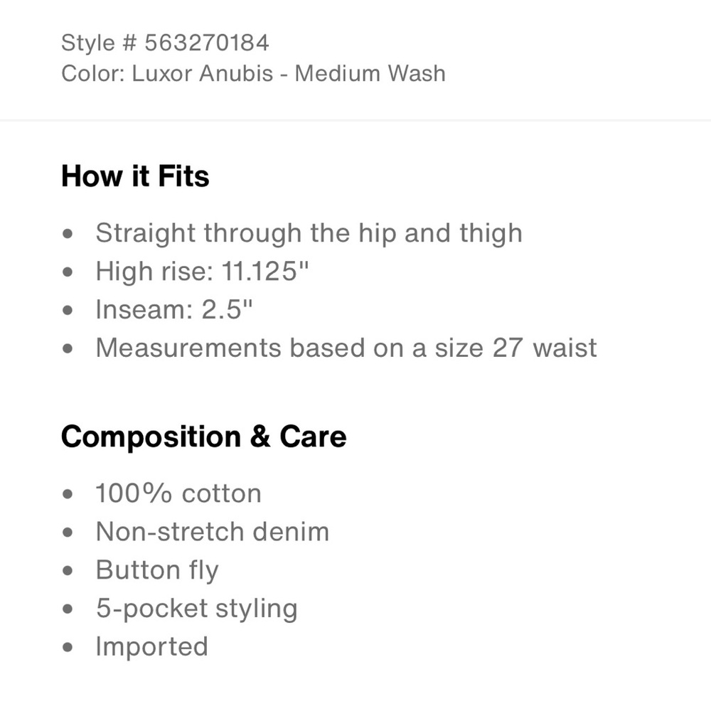This screenshot has width=711, height=711.
Task: Click the divider line below the Color row
Action: coord(355,120)
